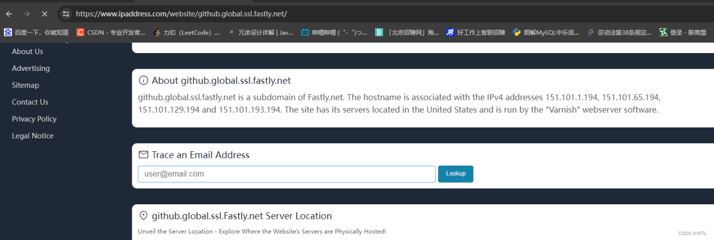
Task: Open the Zhilian recruitment bookmark
Action: [x=476, y=32]
